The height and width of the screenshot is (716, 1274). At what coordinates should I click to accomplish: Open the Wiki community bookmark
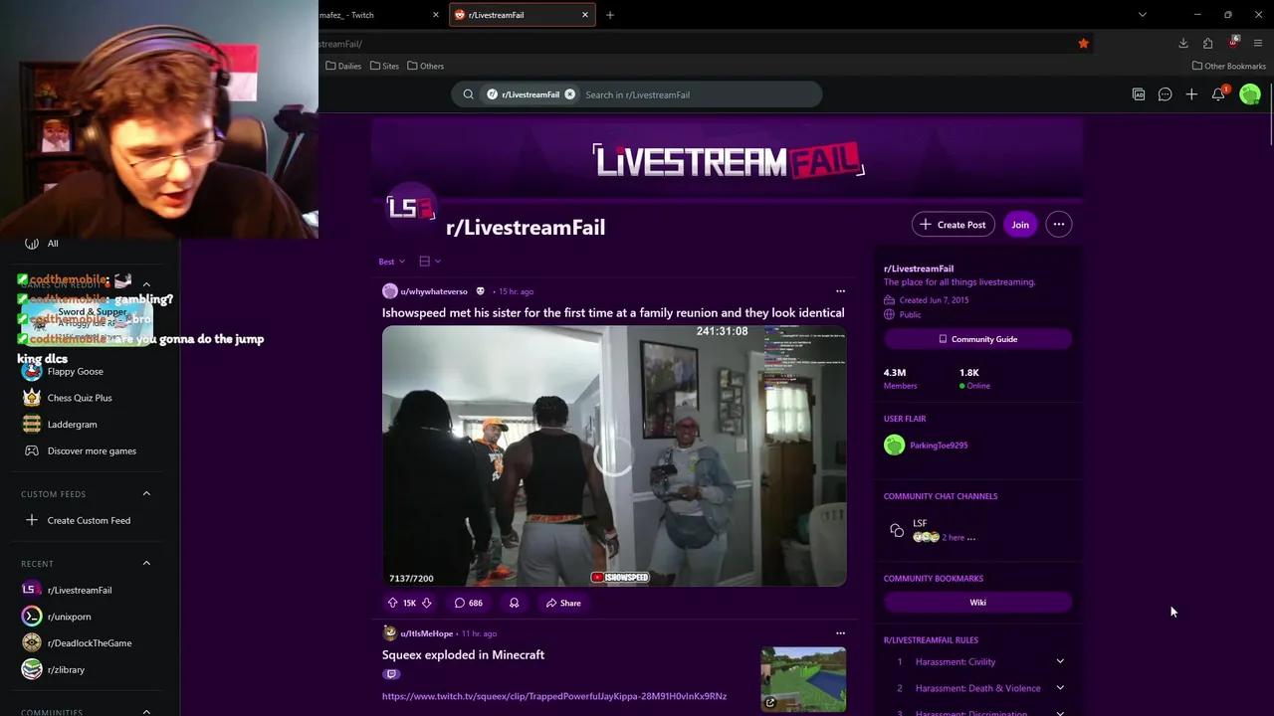point(977,603)
